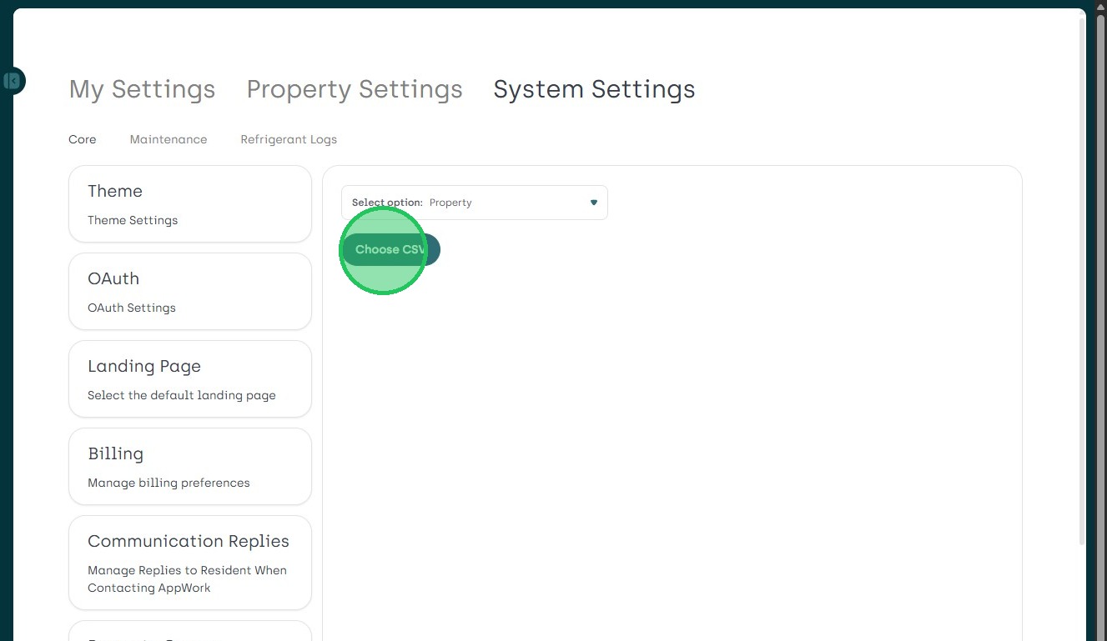Select the System Settings tab

[x=594, y=89]
